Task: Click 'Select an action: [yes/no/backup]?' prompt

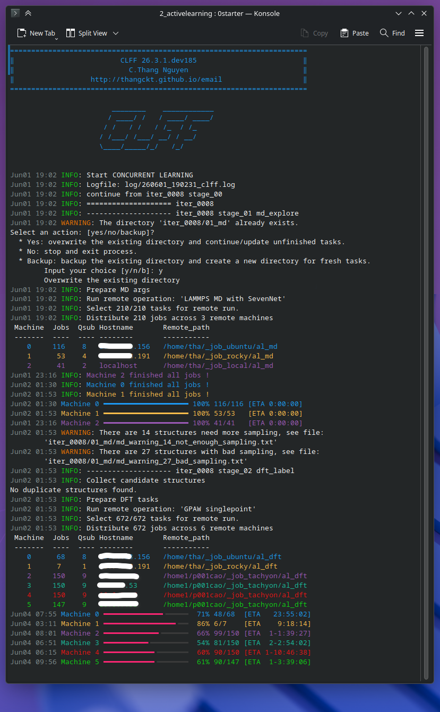Action: click(82, 232)
